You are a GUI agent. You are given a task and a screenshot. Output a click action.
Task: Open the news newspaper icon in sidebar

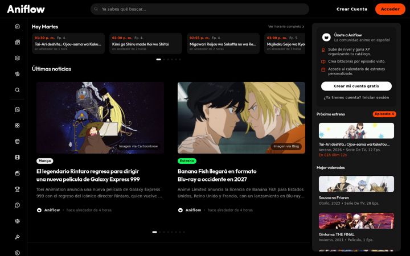[17, 42]
